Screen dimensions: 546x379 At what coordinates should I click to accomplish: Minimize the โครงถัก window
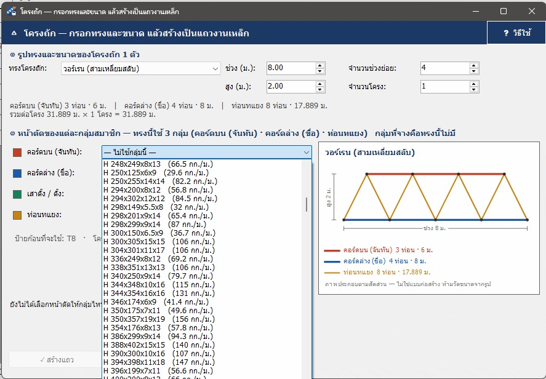point(475,11)
